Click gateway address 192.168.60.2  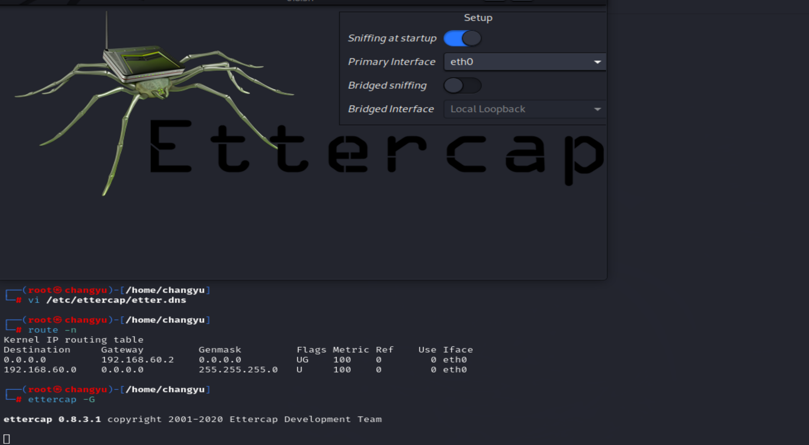[x=137, y=360]
